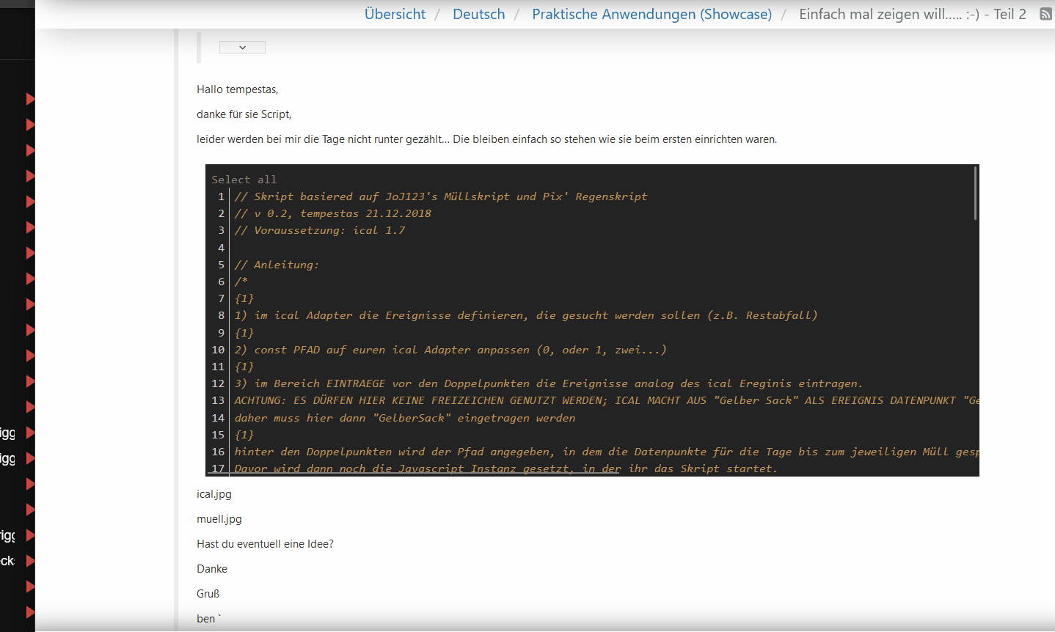Screen dimensions: 1055x632
Task: Click the 'Einfach mal zeigen will' thread title
Action: [912, 14]
